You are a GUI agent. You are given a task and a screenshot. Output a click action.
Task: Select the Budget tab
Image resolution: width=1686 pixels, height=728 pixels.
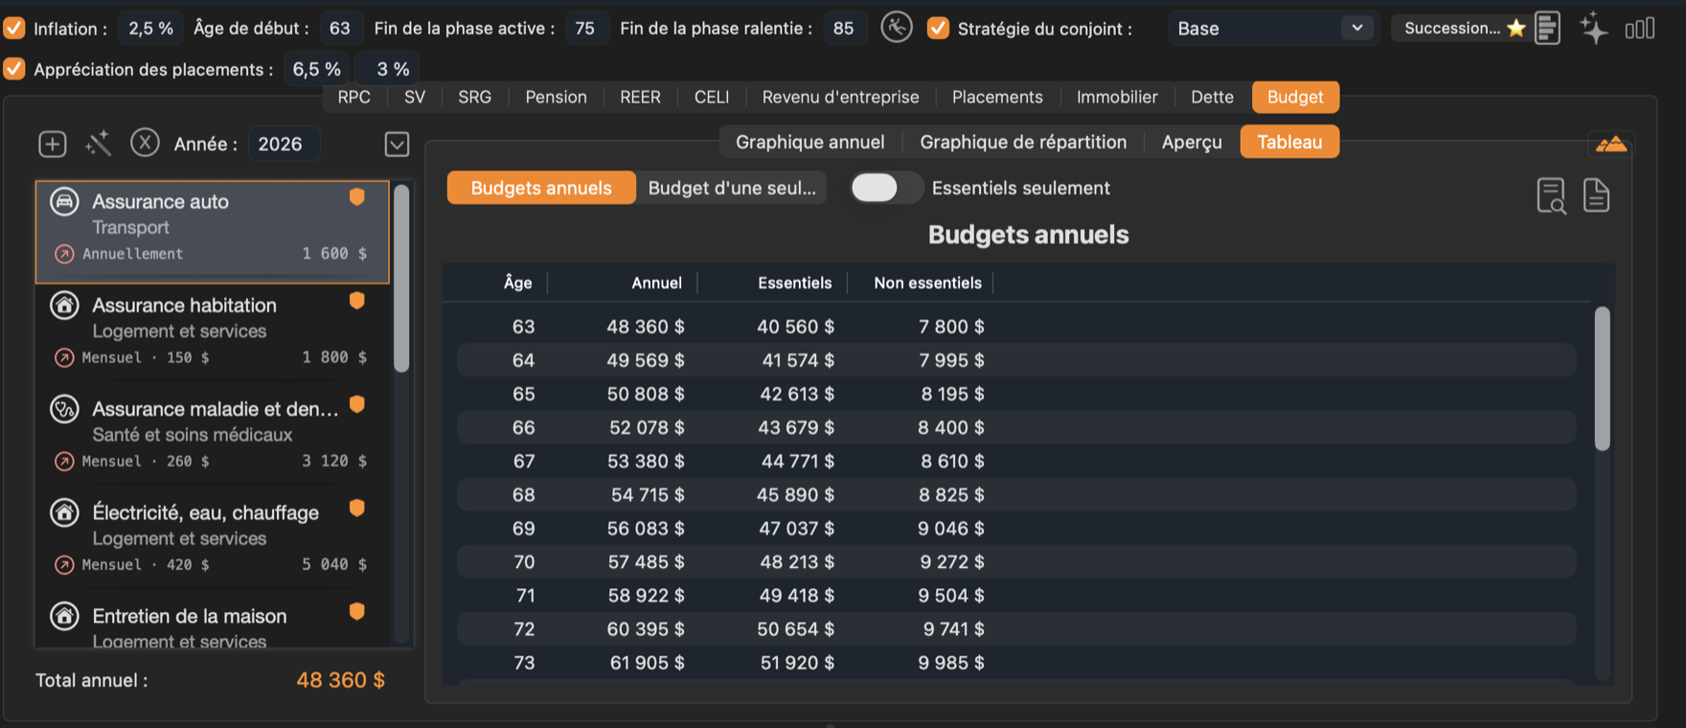[1295, 97]
